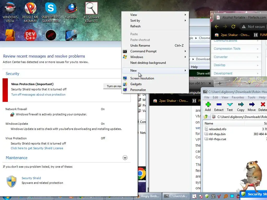Expand the Command Prompt submenu
The height and width of the screenshot is (200, 267).
click(x=155, y=51)
